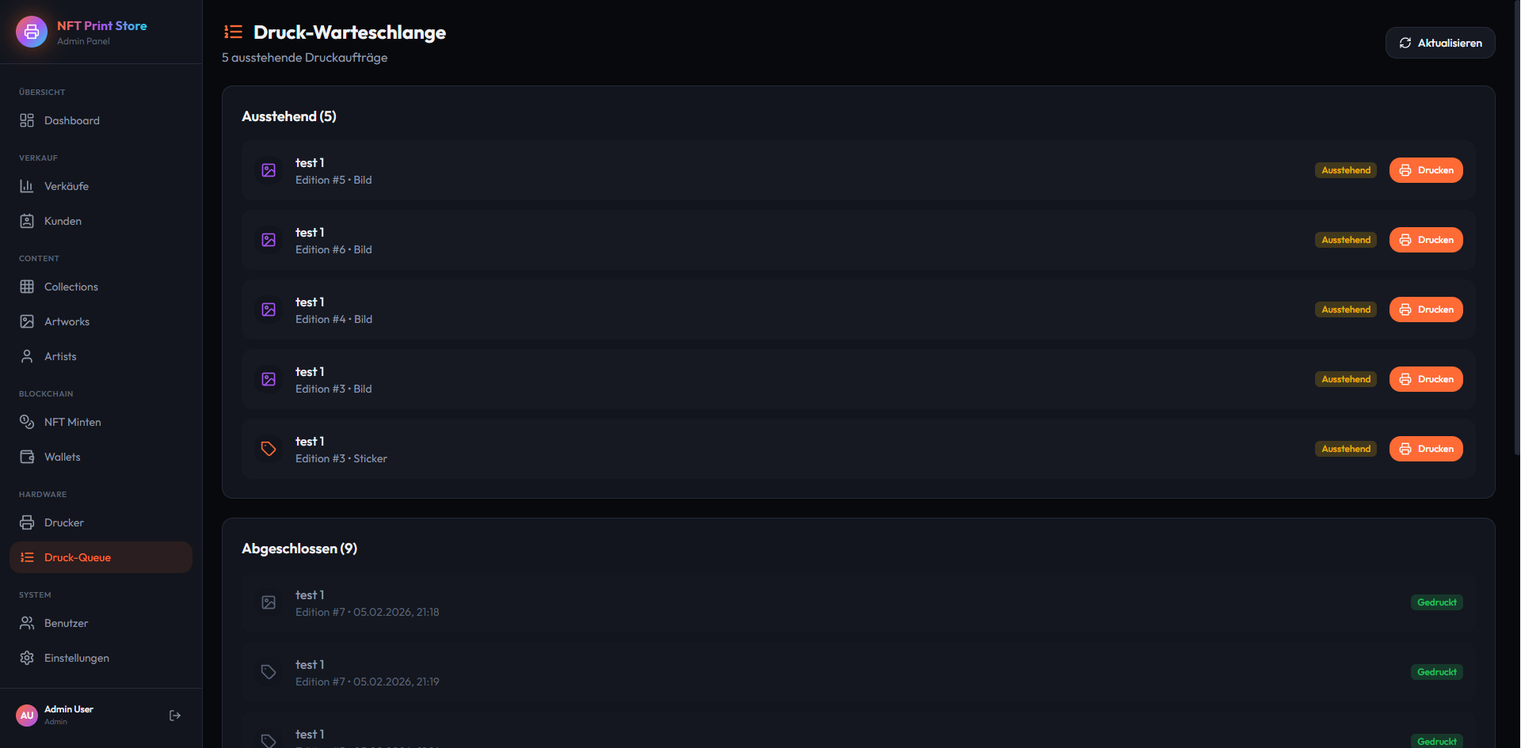The height and width of the screenshot is (748, 1521).
Task: Open the Dashboard menu item
Action: pos(71,120)
